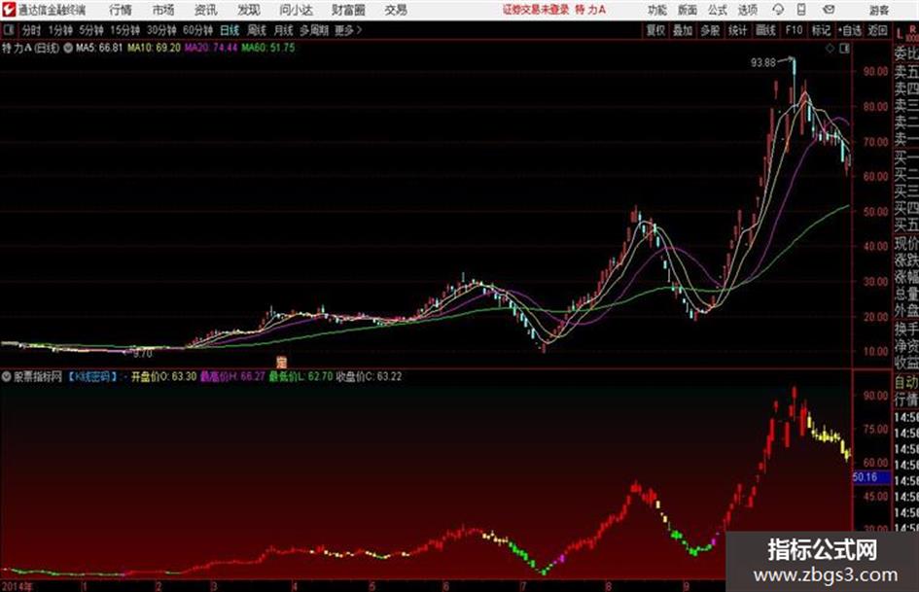Open the 版面 menu
The image size is (919, 592).
(688, 10)
